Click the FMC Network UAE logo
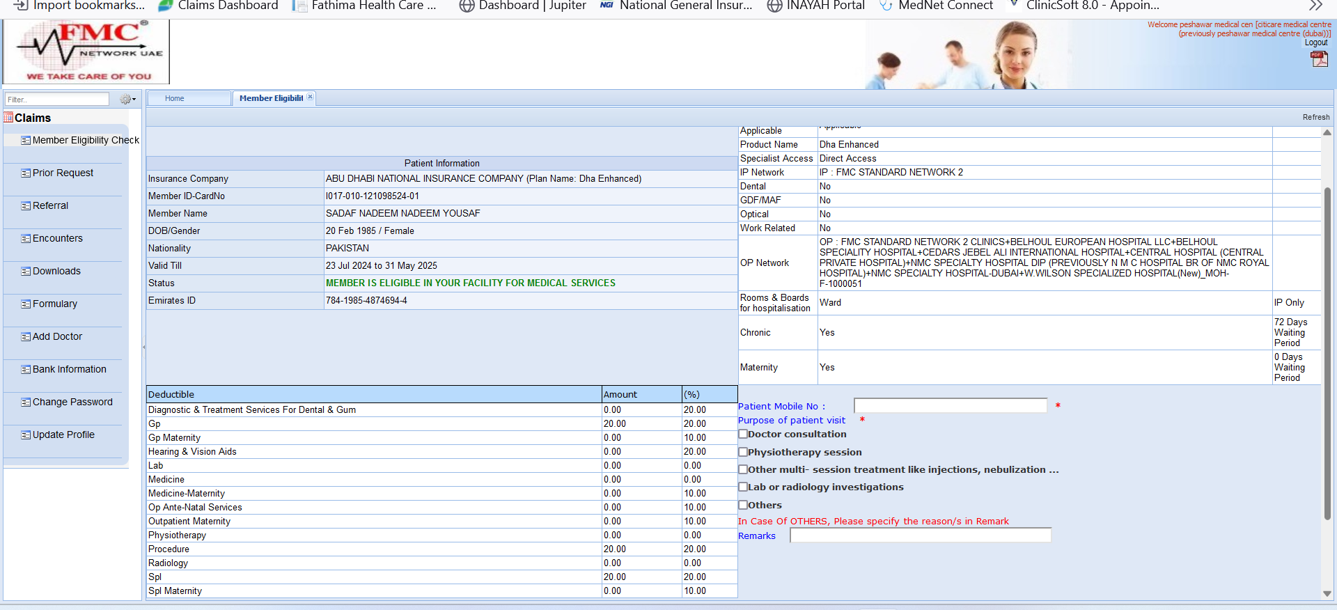The width and height of the screenshot is (1337, 610). click(87, 52)
